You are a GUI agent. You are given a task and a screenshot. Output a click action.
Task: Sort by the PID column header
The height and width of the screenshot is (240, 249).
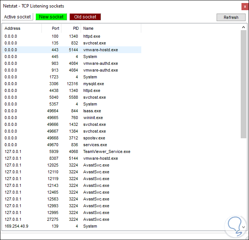pyautogui.click(x=71, y=28)
